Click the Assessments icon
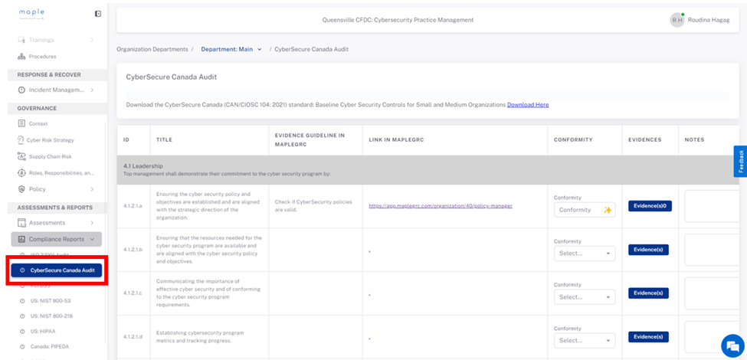 (x=21, y=223)
